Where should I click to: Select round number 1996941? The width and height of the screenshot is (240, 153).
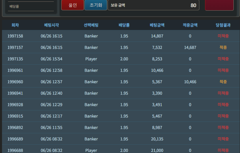point(15,93)
